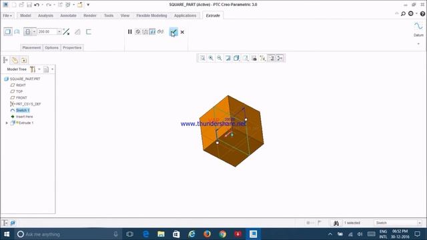Select the no-preview mode icon
Screen dimensions: 427x240
pos(138,32)
